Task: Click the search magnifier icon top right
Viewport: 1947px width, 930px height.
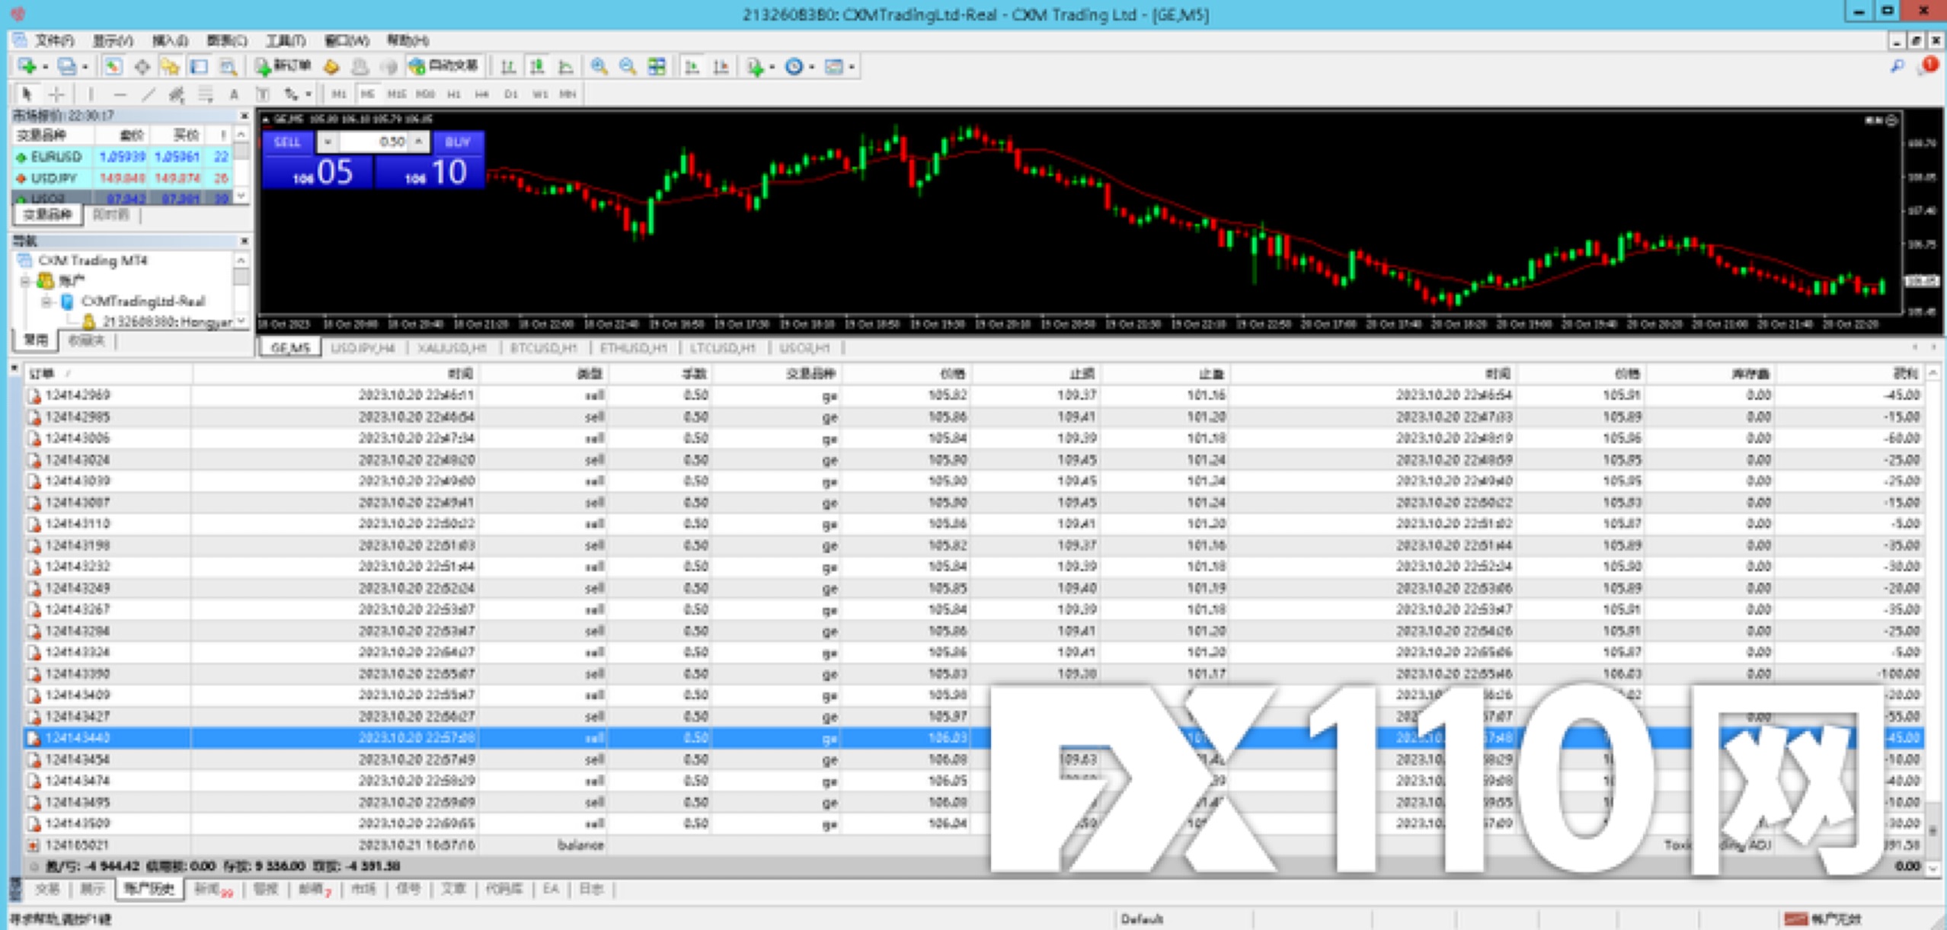Action: (x=1897, y=67)
